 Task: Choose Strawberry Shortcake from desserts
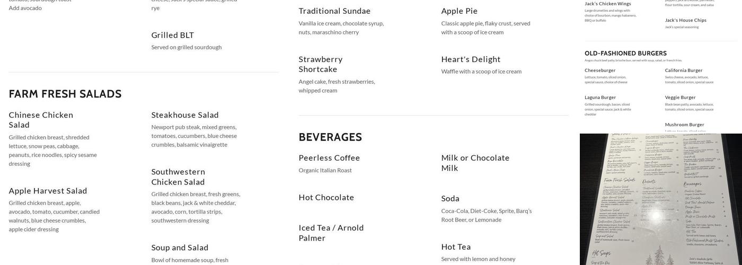pyautogui.click(x=321, y=64)
